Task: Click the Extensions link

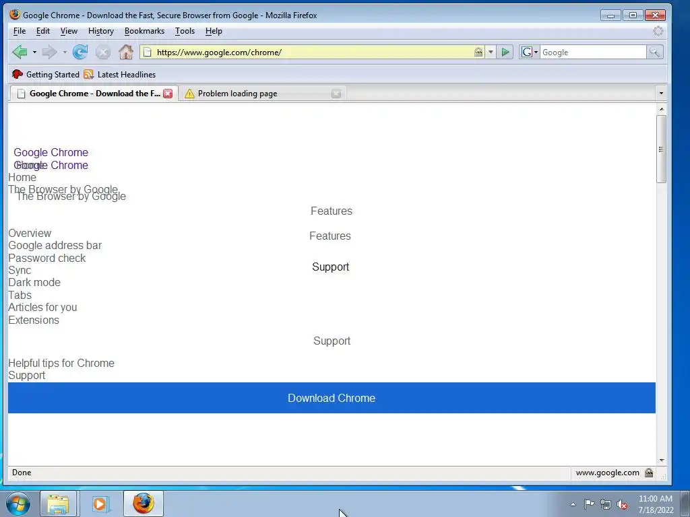Action: click(34, 320)
